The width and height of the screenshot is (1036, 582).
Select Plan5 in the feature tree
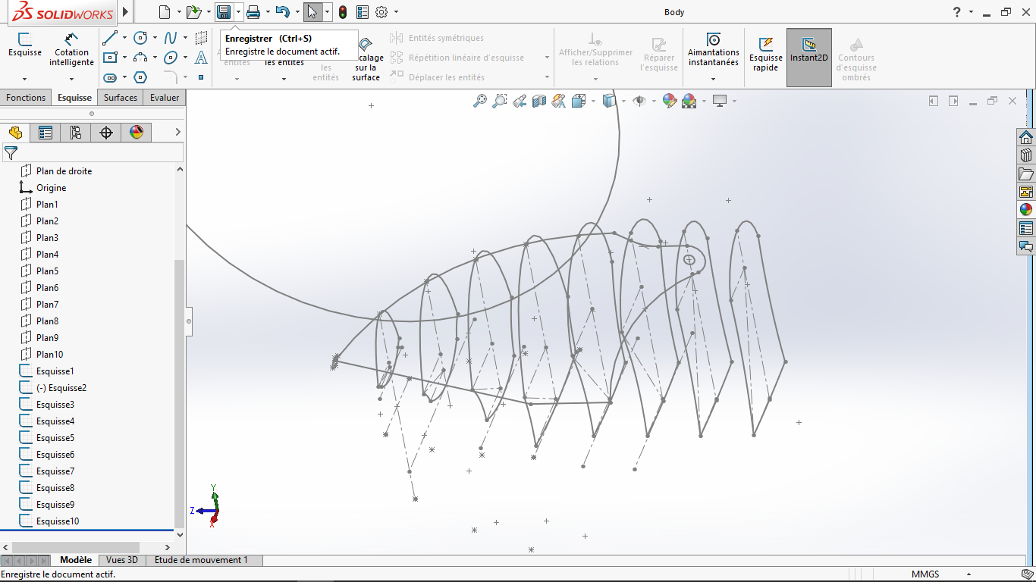coord(47,271)
